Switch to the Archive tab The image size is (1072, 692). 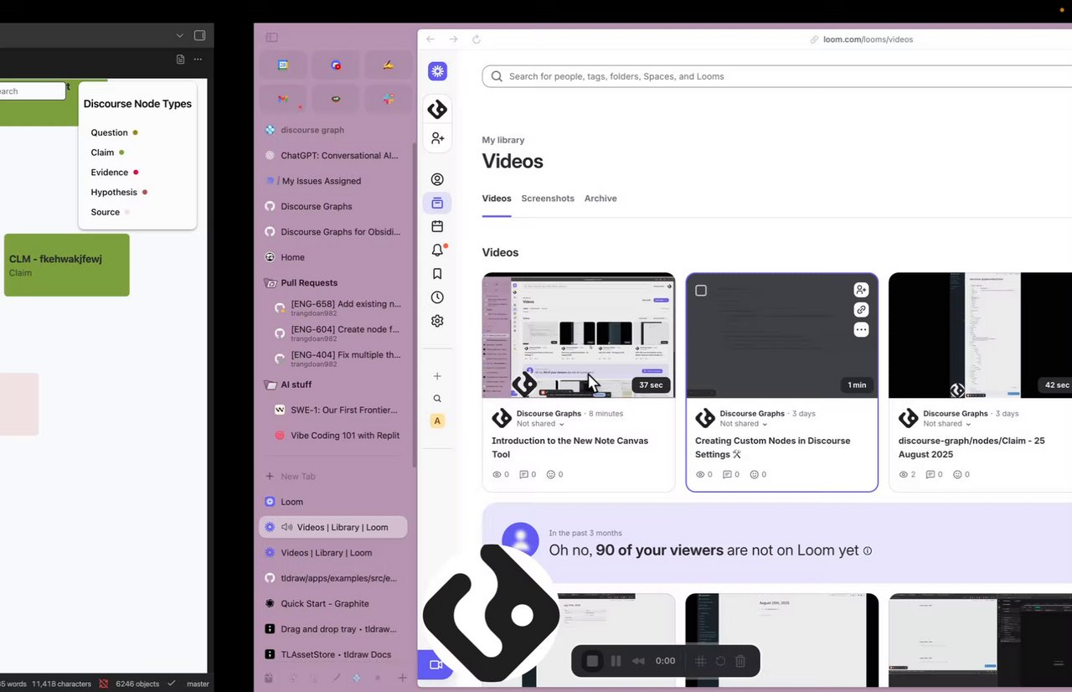click(600, 199)
